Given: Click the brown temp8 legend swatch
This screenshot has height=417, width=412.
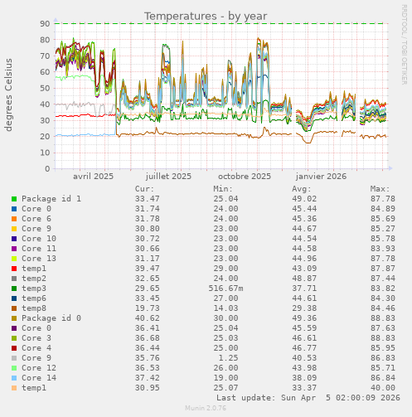Looking at the screenshot, I should coord(14,308).
